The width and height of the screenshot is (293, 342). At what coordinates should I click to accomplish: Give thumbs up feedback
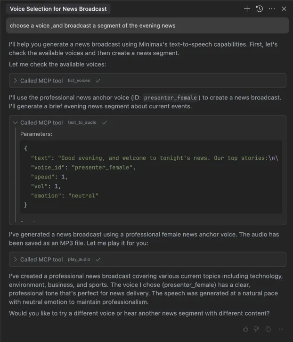tap(245, 329)
